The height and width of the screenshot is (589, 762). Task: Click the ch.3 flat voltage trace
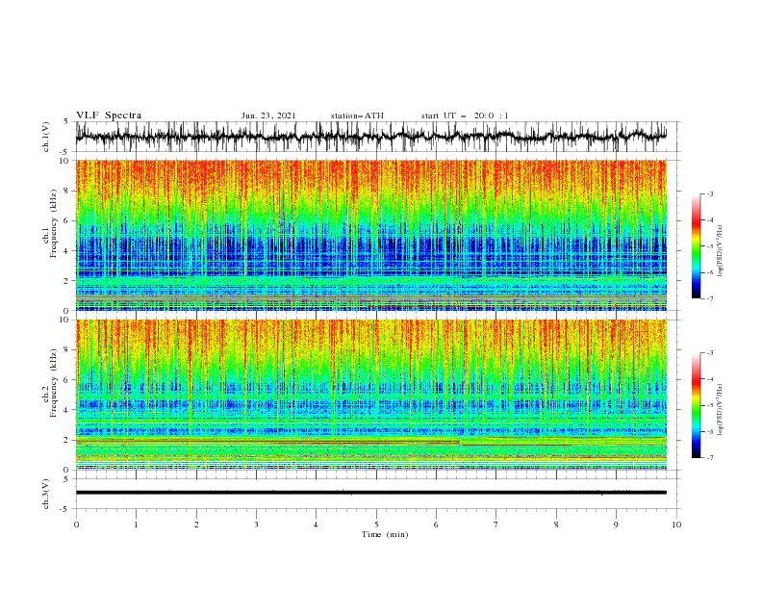371,493
